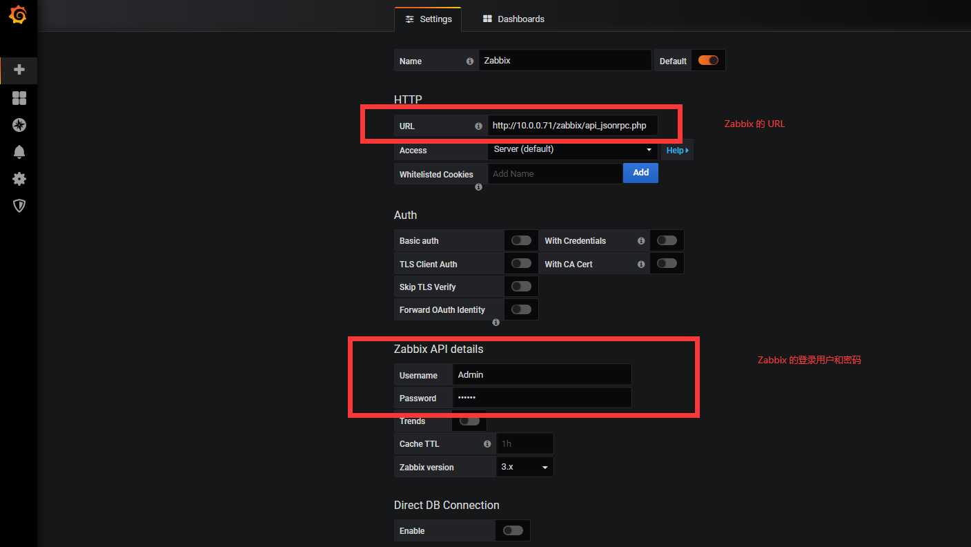Screen dimensions: 971x547
Task: Open the Server Admin shield icon
Action: click(x=19, y=206)
